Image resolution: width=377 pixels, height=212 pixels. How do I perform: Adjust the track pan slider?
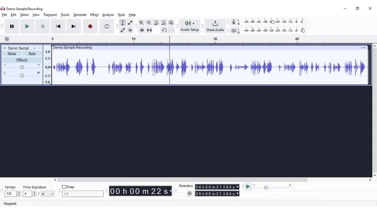[x=22, y=75]
